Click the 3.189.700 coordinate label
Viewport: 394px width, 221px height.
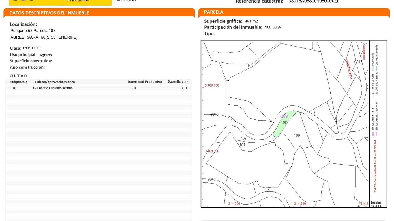[212, 85]
